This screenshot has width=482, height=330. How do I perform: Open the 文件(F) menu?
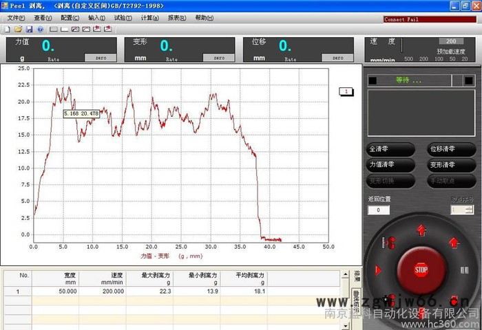(x=16, y=18)
